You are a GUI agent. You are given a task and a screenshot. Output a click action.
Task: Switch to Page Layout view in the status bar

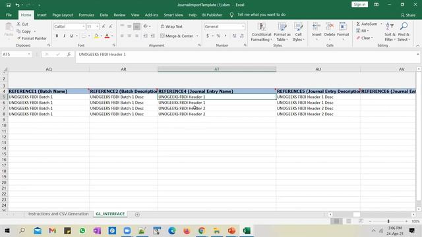pos(349,221)
